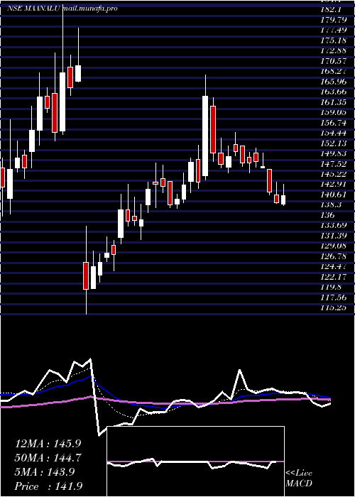This screenshot has width=355, height=497.
Task: Click the '154.44' price axis label
Action: pos(333,133)
